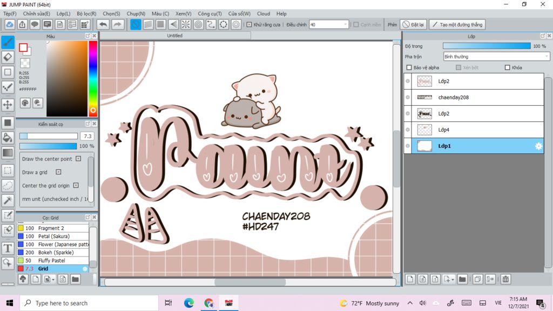Click the Redo arrow
Viewport: 553px width, 311px height.
tap(117, 25)
